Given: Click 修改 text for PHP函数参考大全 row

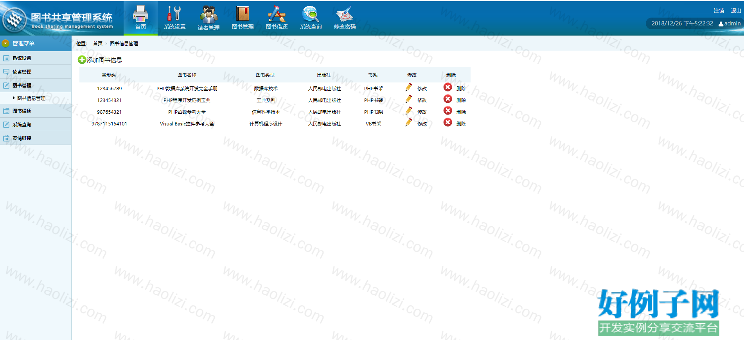Looking at the screenshot, I should coord(422,112).
